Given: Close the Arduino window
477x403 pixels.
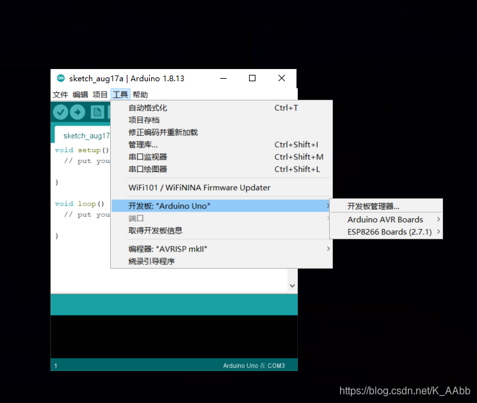Looking at the screenshot, I should [x=282, y=79].
